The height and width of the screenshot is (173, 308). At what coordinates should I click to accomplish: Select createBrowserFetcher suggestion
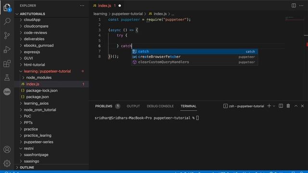point(194,57)
